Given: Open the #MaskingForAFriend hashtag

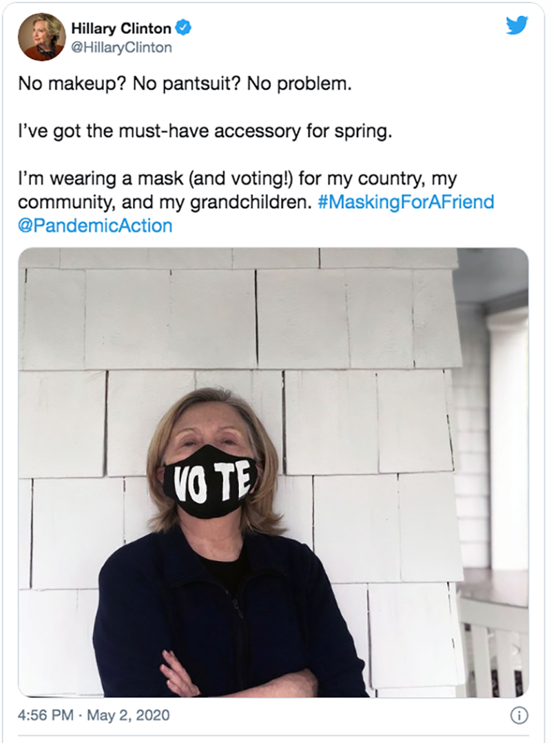Looking at the screenshot, I should click(406, 202).
